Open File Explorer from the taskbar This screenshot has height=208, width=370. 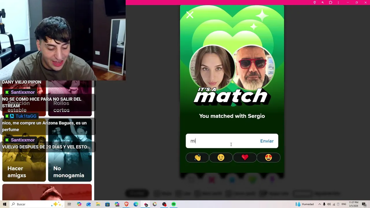point(98,204)
